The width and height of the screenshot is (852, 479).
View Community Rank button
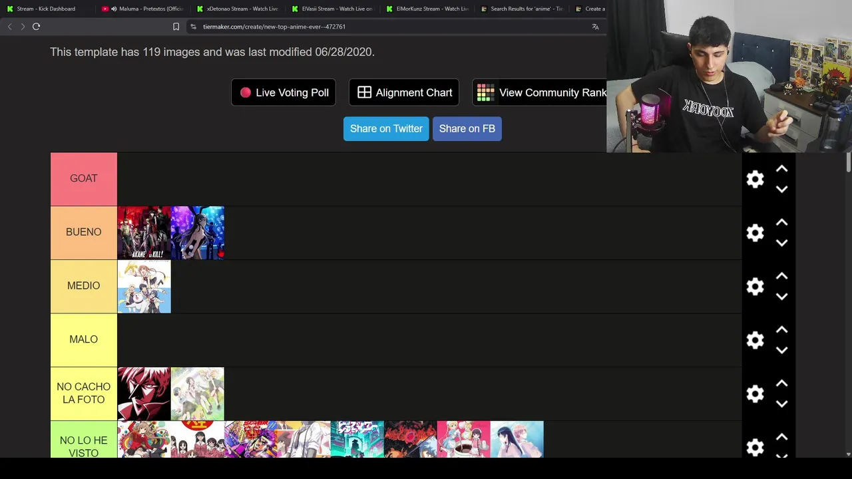click(539, 92)
